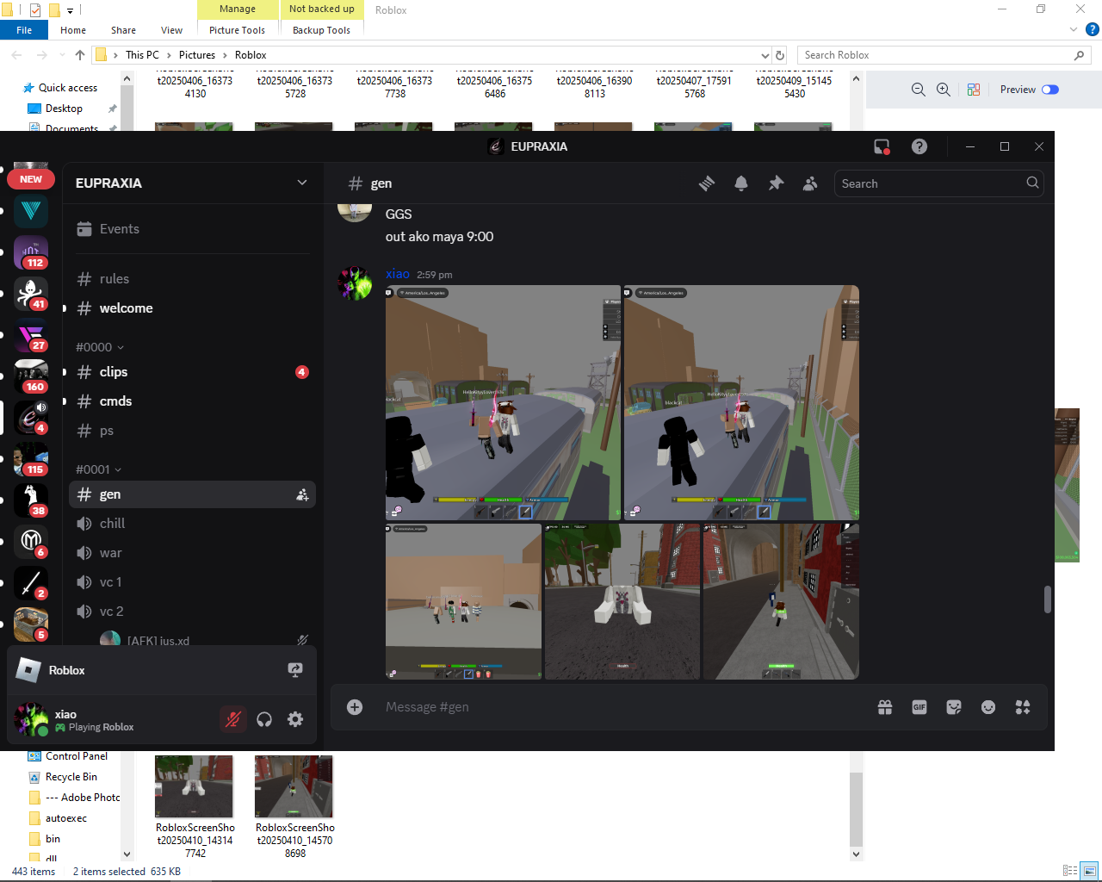The height and width of the screenshot is (882, 1102).
Task: Collapse the #0000 channel category
Action: point(100,347)
